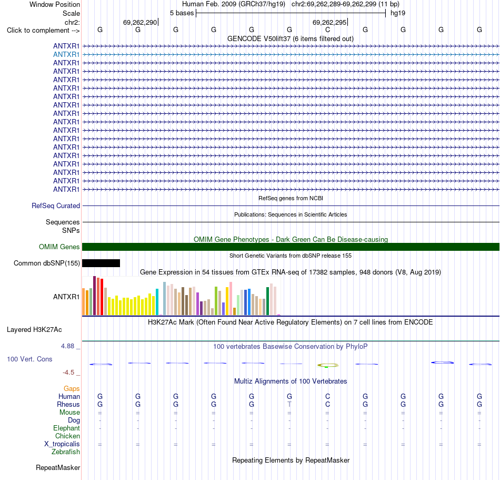
Task: Open the H3K27Ac Mark ENCODE track title
Action: point(290,322)
